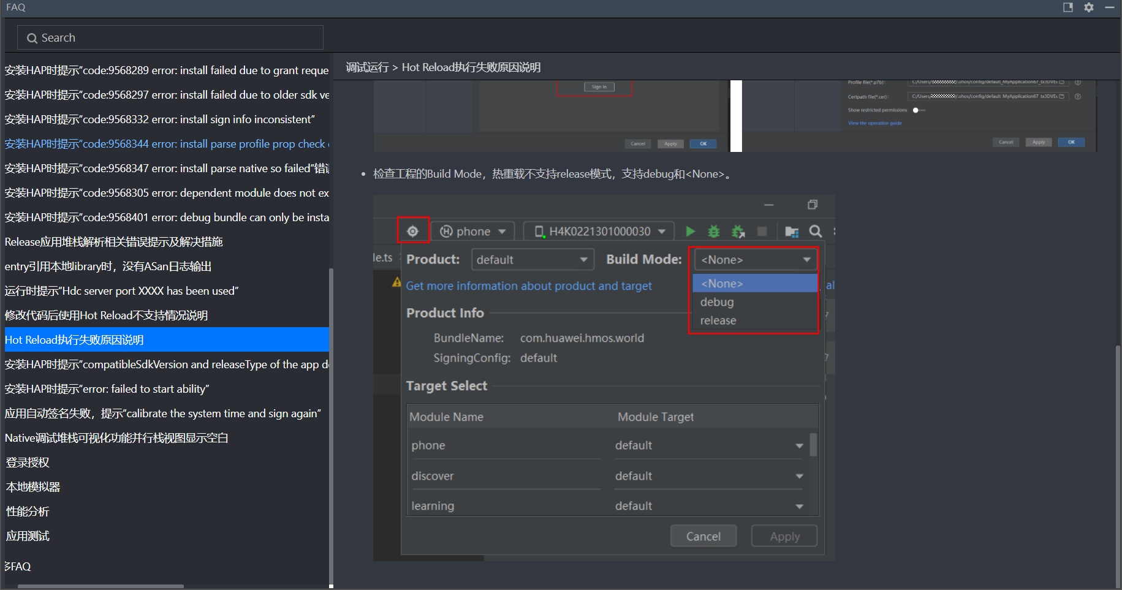Click the Sign In button in screenshot
The width and height of the screenshot is (1122, 590).
[599, 87]
